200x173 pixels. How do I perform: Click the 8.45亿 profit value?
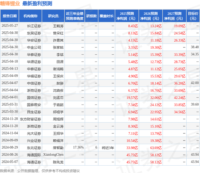[x=133, y=26]
